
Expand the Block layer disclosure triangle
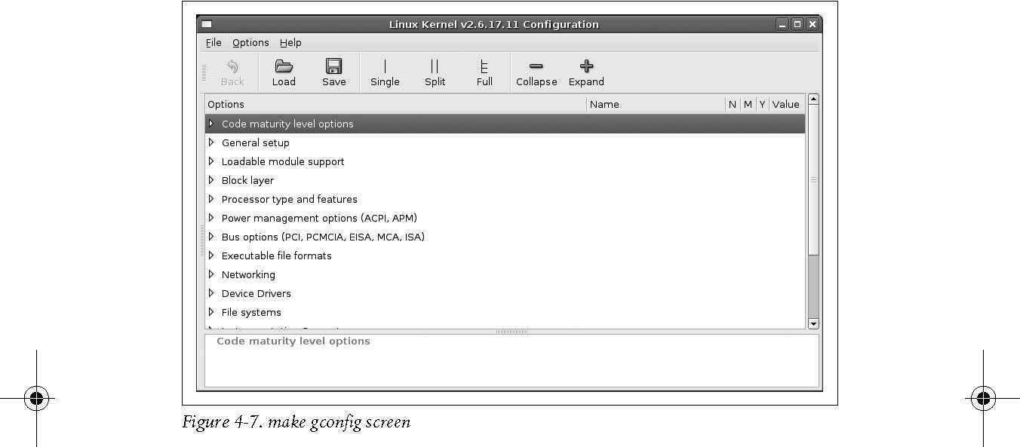[x=211, y=180]
